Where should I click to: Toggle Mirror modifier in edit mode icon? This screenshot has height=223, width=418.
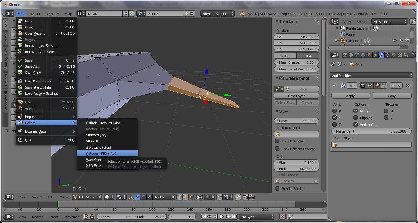(377, 85)
